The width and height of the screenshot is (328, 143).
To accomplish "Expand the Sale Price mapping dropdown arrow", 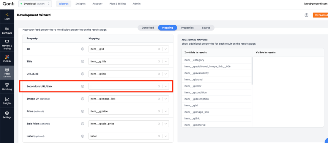I will coord(166,124).
